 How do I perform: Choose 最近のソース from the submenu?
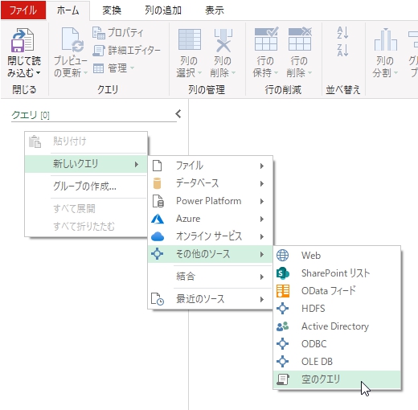210,299
